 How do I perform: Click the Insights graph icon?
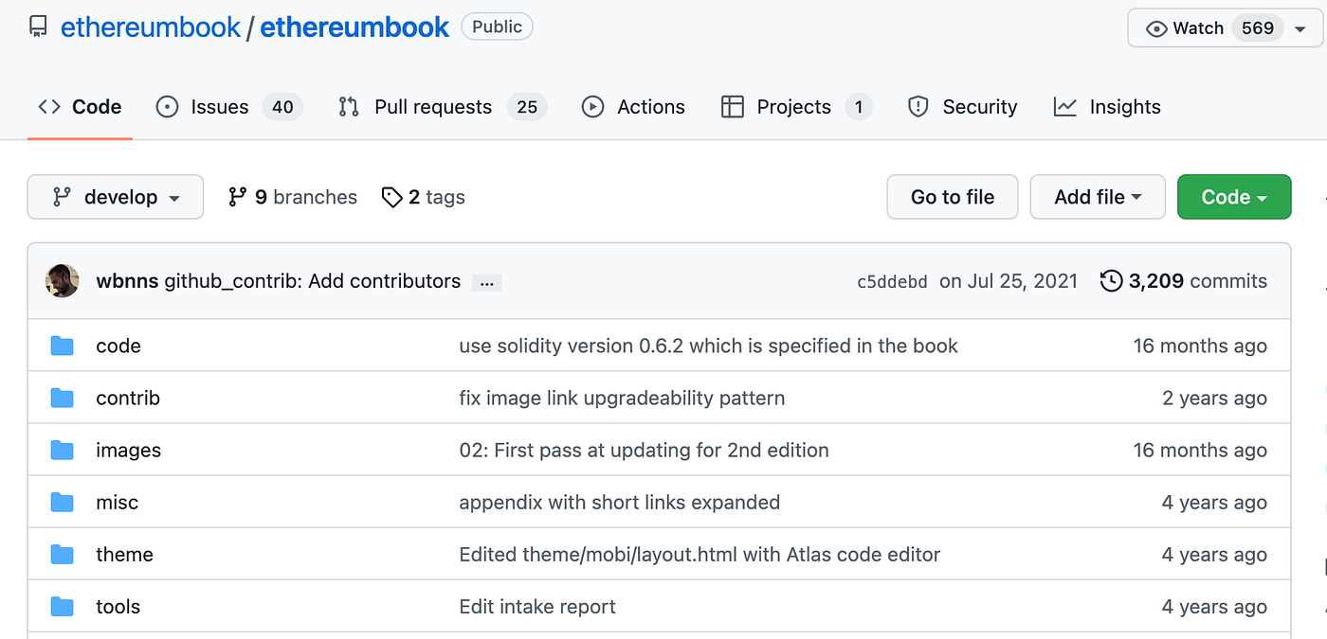[x=1064, y=107]
